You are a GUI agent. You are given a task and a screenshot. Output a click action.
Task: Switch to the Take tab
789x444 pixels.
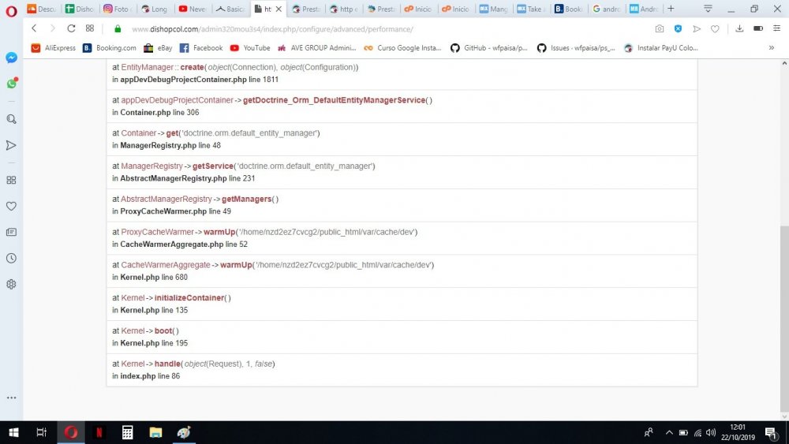point(531,9)
